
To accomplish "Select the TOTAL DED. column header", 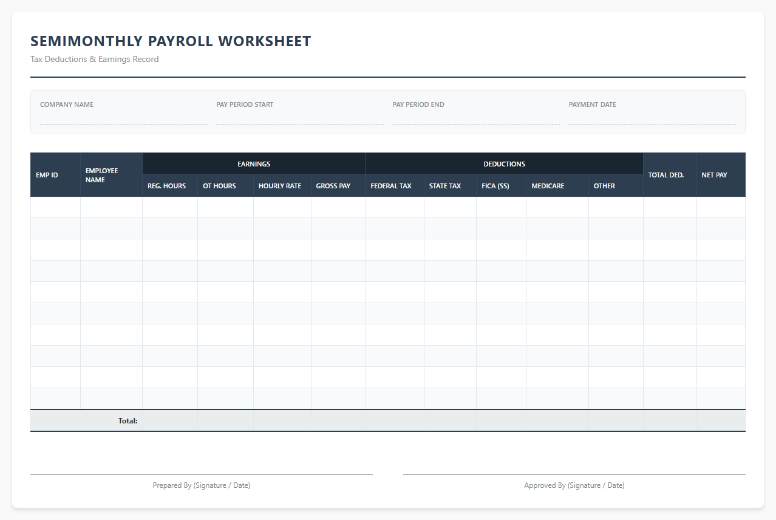I will (670, 175).
